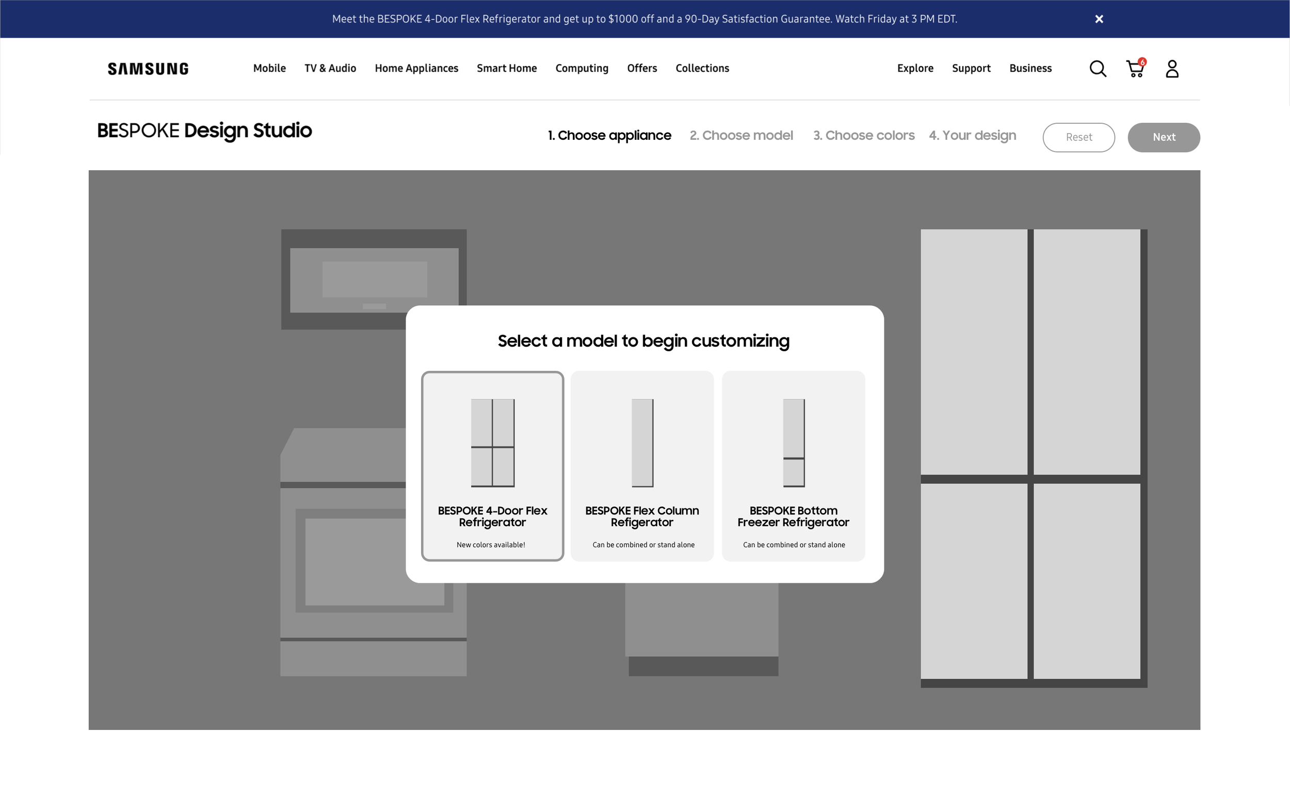Open the TV & Audio menu

[330, 68]
